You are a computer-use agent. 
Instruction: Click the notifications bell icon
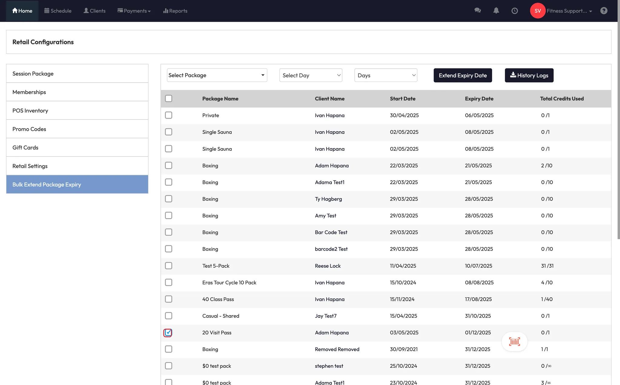(496, 11)
